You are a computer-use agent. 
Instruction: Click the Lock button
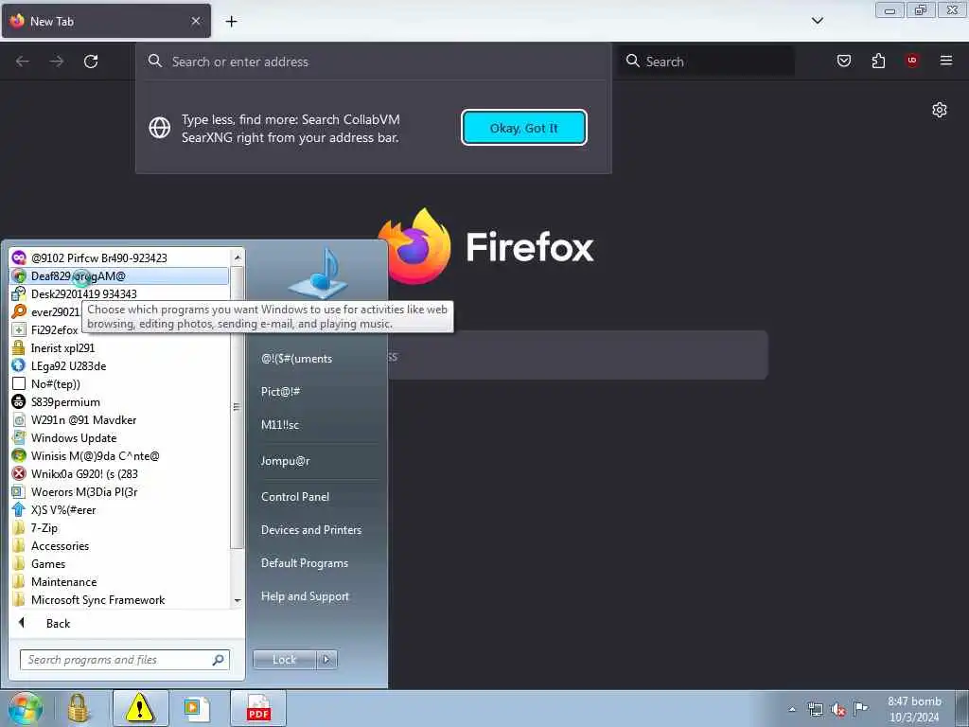pos(284,660)
